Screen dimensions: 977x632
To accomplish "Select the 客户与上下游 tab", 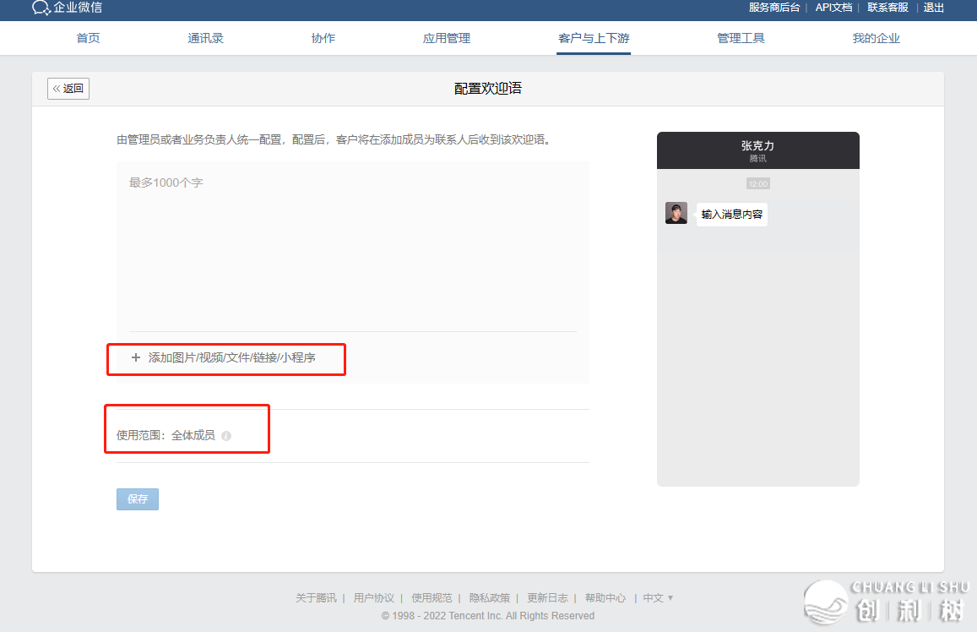I will (x=594, y=39).
